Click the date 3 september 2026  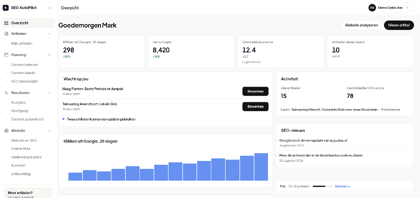(x=292, y=146)
